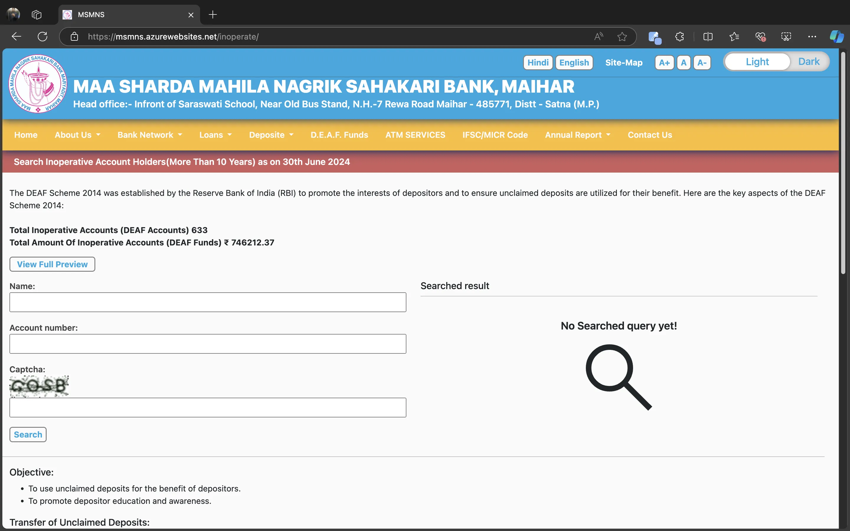The height and width of the screenshot is (531, 850).
Task: Click the captcha image
Action: point(39,386)
